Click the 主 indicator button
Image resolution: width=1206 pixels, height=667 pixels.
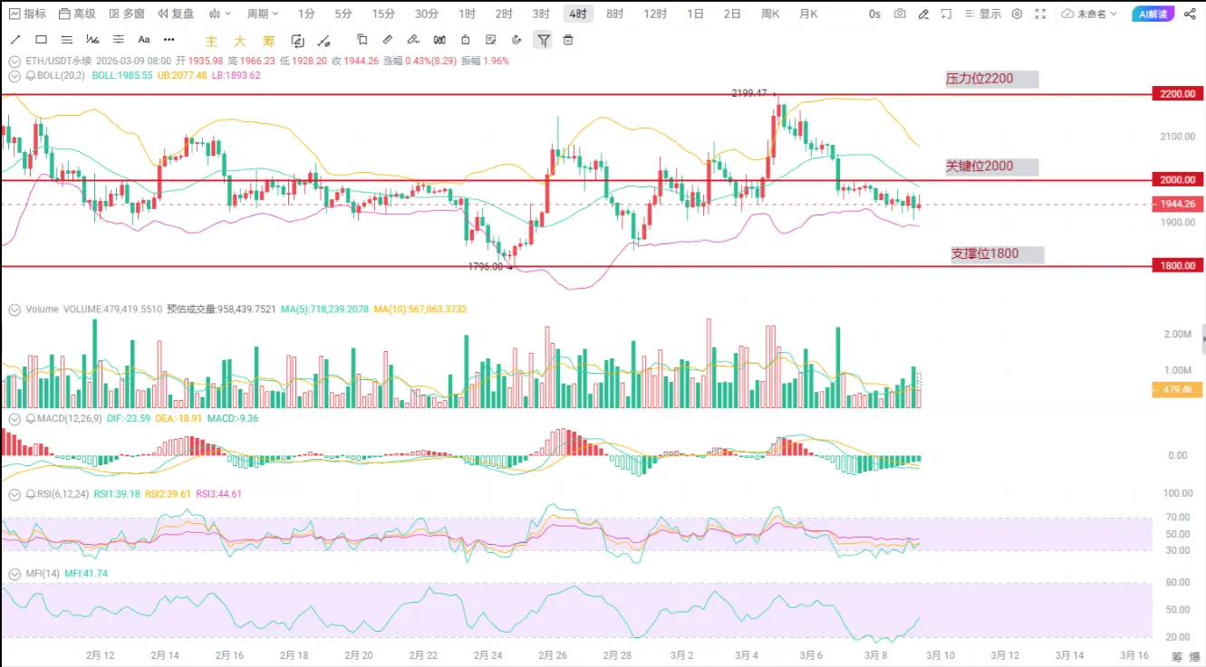click(x=212, y=41)
